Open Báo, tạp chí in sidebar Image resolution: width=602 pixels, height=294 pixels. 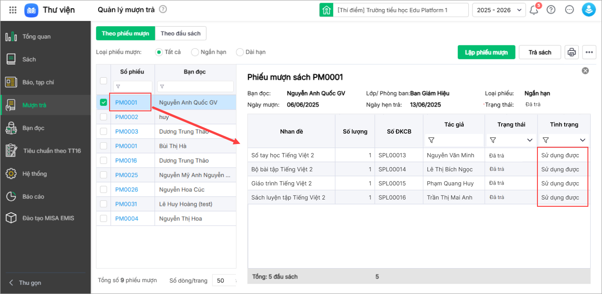(45, 82)
